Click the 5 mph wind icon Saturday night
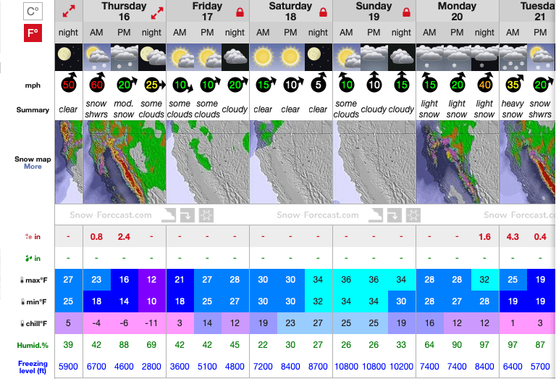 coord(319,83)
